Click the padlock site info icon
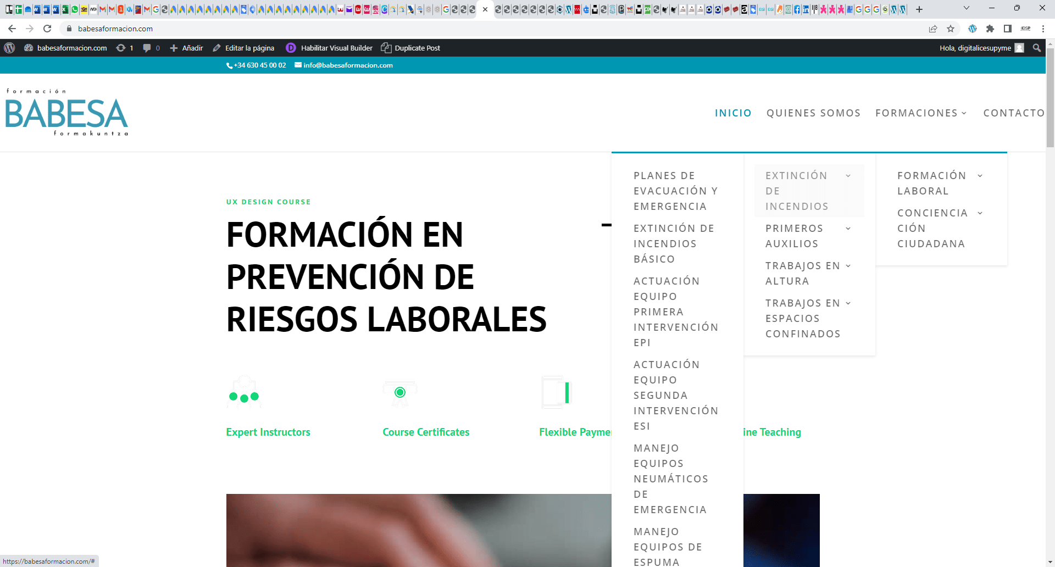Screen dimensions: 1055x567 [x=69, y=29]
